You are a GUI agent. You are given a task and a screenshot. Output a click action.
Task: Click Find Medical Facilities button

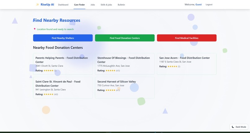coord(187,38)
